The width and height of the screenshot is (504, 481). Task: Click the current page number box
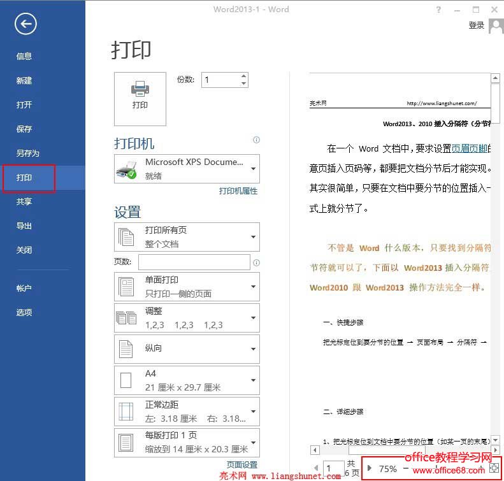coord(333,468)
